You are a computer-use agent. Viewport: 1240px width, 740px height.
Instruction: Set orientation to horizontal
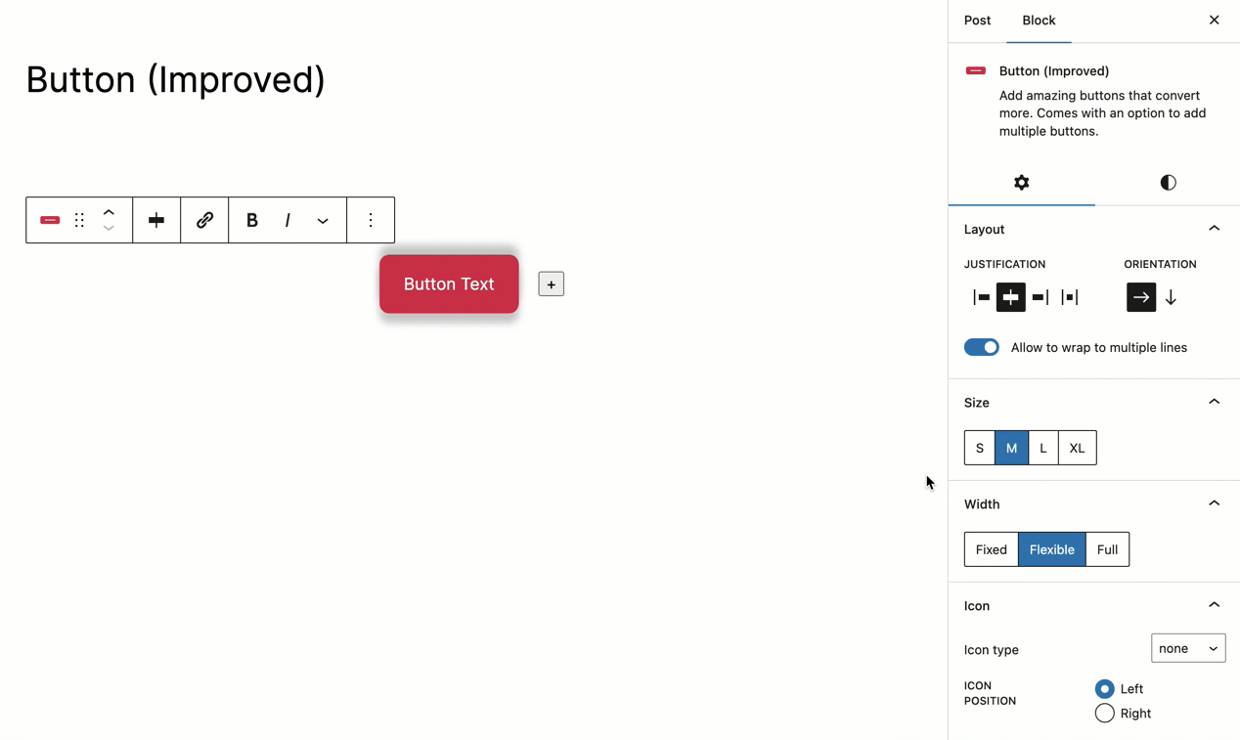(x=1141, y=297)
